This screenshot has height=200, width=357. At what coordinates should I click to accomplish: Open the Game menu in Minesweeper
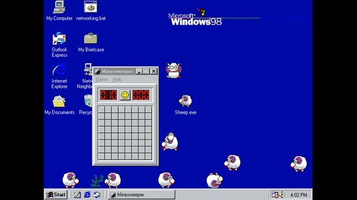(102, 79)
